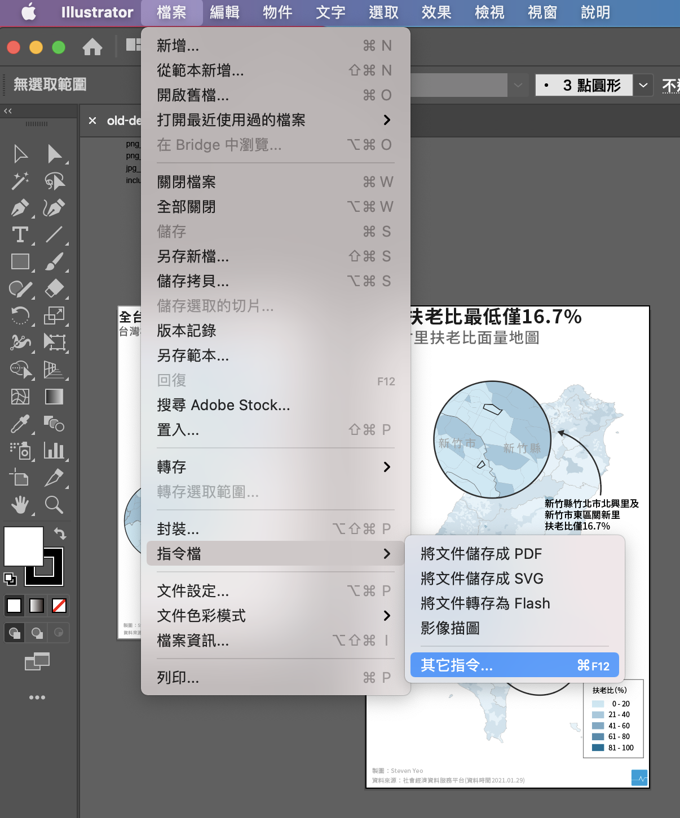Collapse the toolbar with the double-chevron
The width and height of the screenshot is (680, 818).
click(8, 111)
